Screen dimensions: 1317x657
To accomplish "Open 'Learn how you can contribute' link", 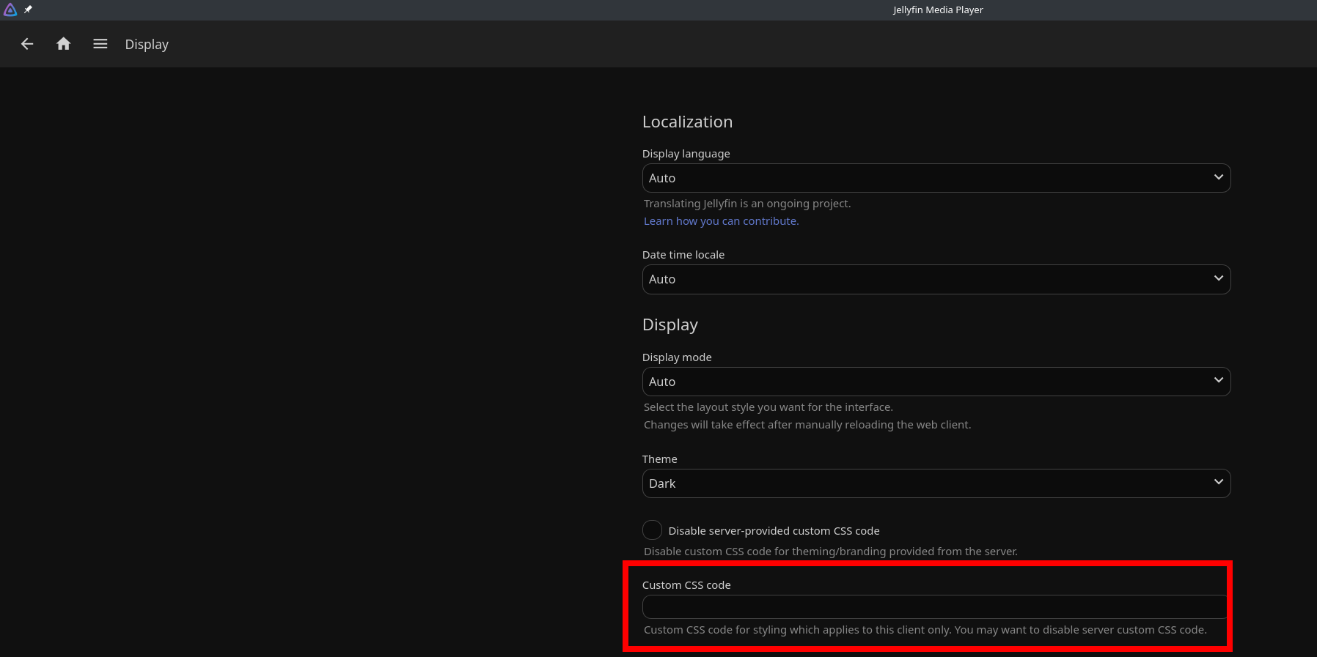I will pyautogui.click(x=721, y=221).
